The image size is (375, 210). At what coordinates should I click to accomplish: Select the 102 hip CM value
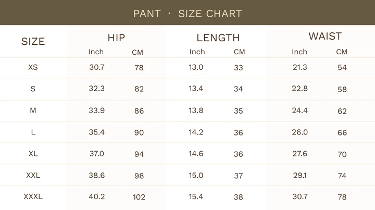click(139, 197)
